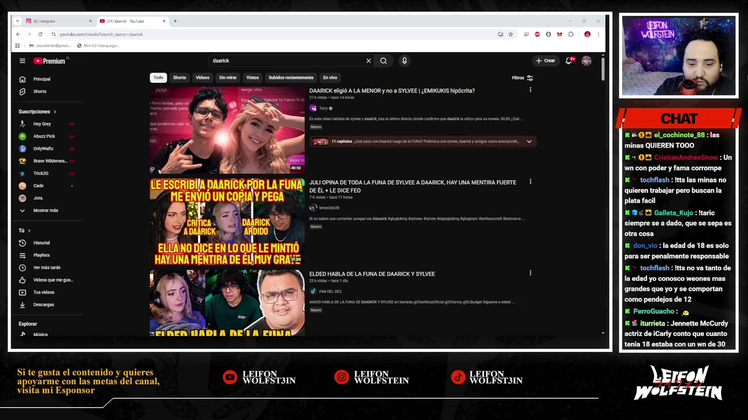Open a new browser tab
The image size is (748, 420).
(x=175, y=21)
